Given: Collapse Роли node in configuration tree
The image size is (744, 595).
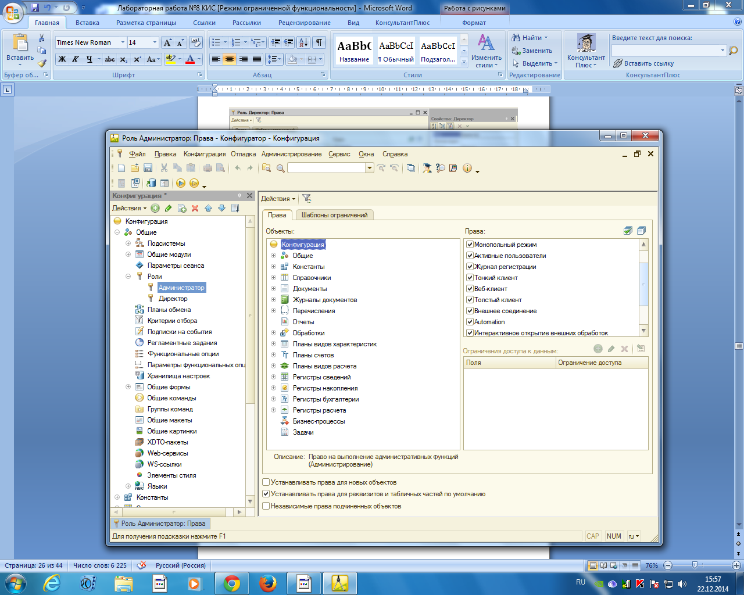Looking at the screenshot, I should pos(128,277).
